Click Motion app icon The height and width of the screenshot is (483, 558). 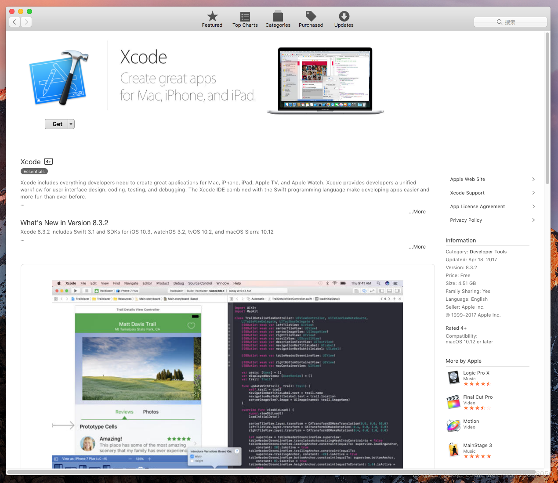click(453, 425)
